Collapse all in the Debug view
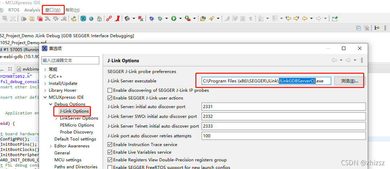The image size is (390, 169). tap(358, 28)
